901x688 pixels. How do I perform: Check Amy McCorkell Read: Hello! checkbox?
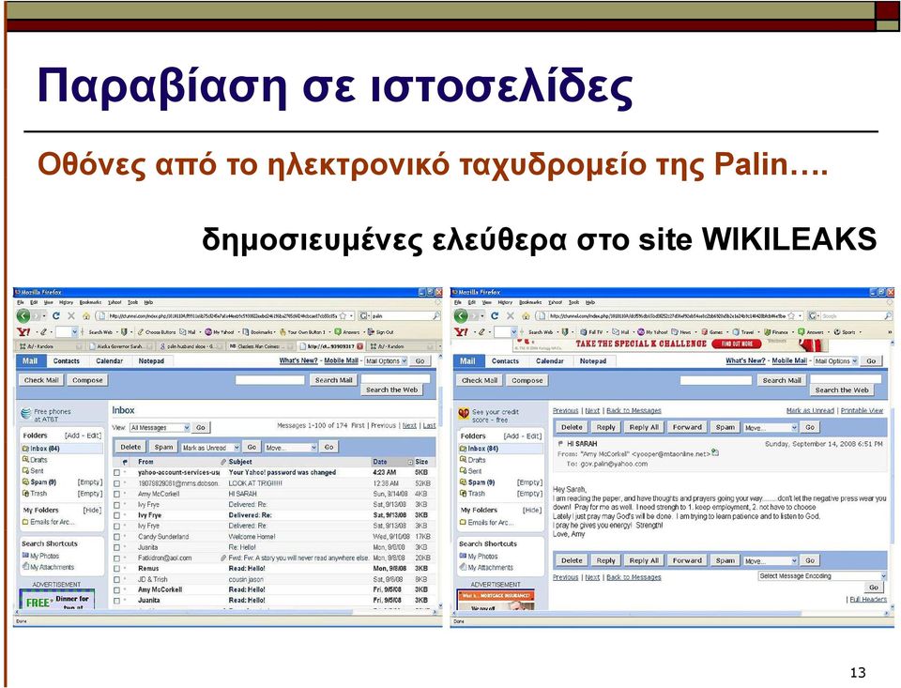(116, 589)
